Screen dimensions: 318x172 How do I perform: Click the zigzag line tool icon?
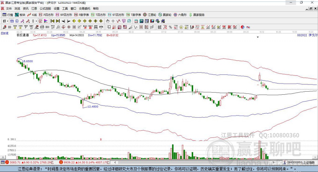point(136,27)
